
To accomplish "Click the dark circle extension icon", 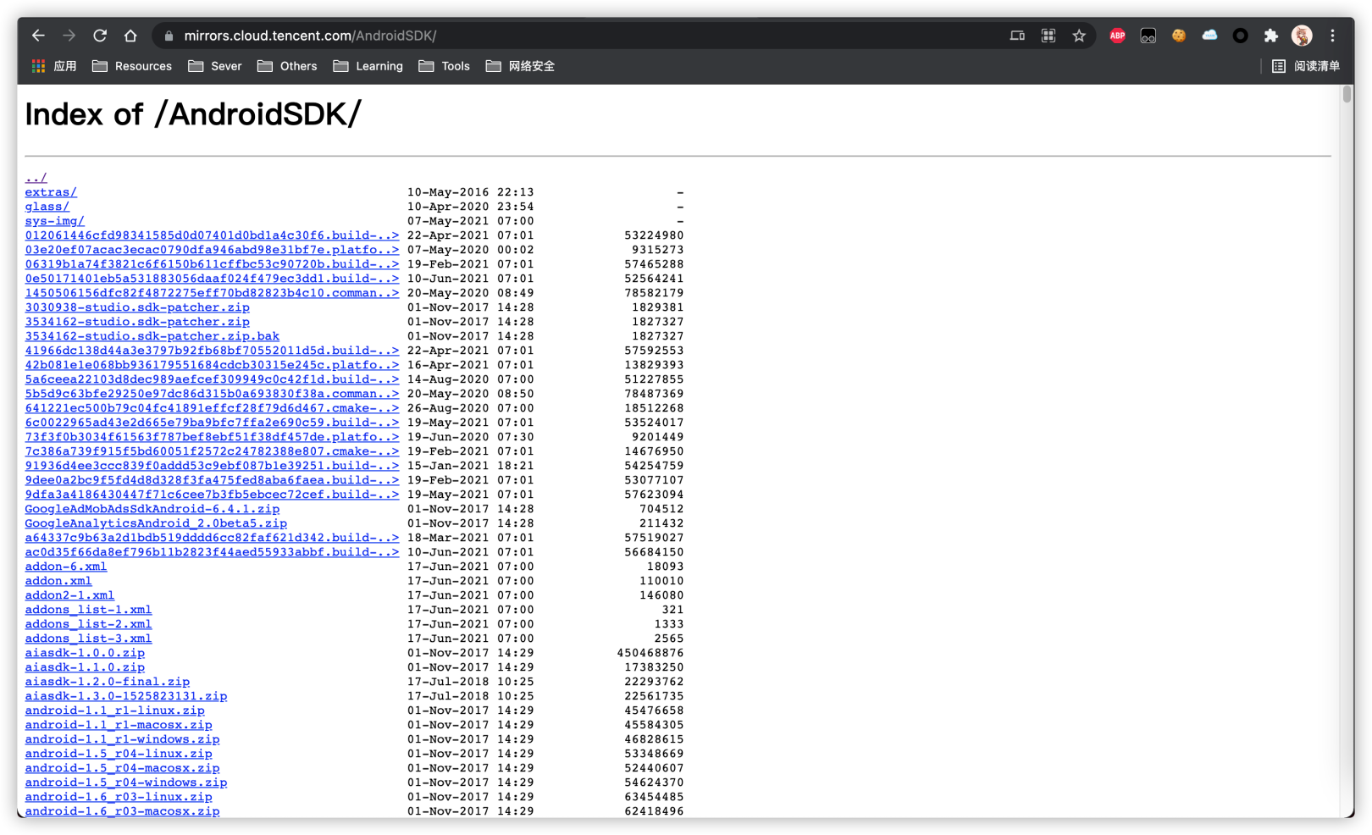I will [x=1240, y=36].
